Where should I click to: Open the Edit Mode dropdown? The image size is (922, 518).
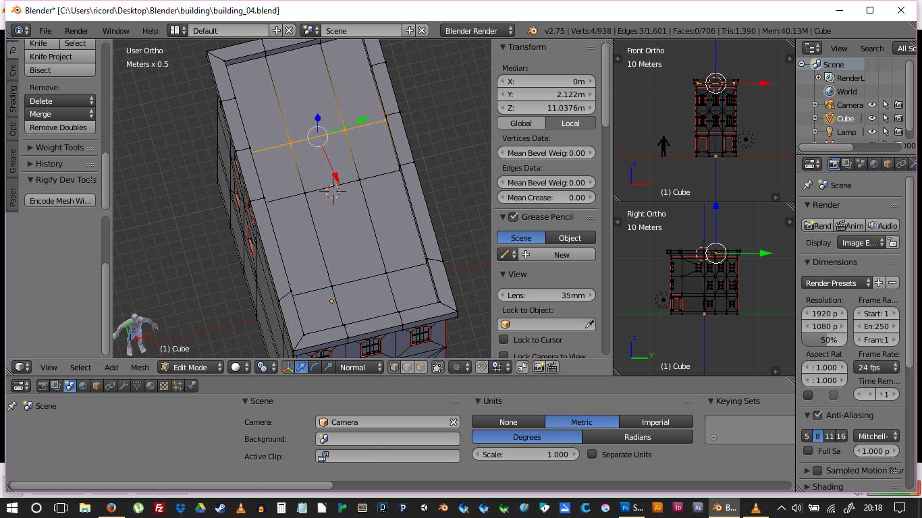pyautogui.click(x=191, y=367)
